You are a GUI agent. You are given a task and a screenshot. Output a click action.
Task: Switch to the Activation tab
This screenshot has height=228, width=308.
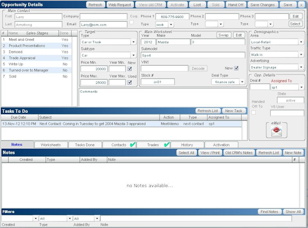[x=221, y=145]
